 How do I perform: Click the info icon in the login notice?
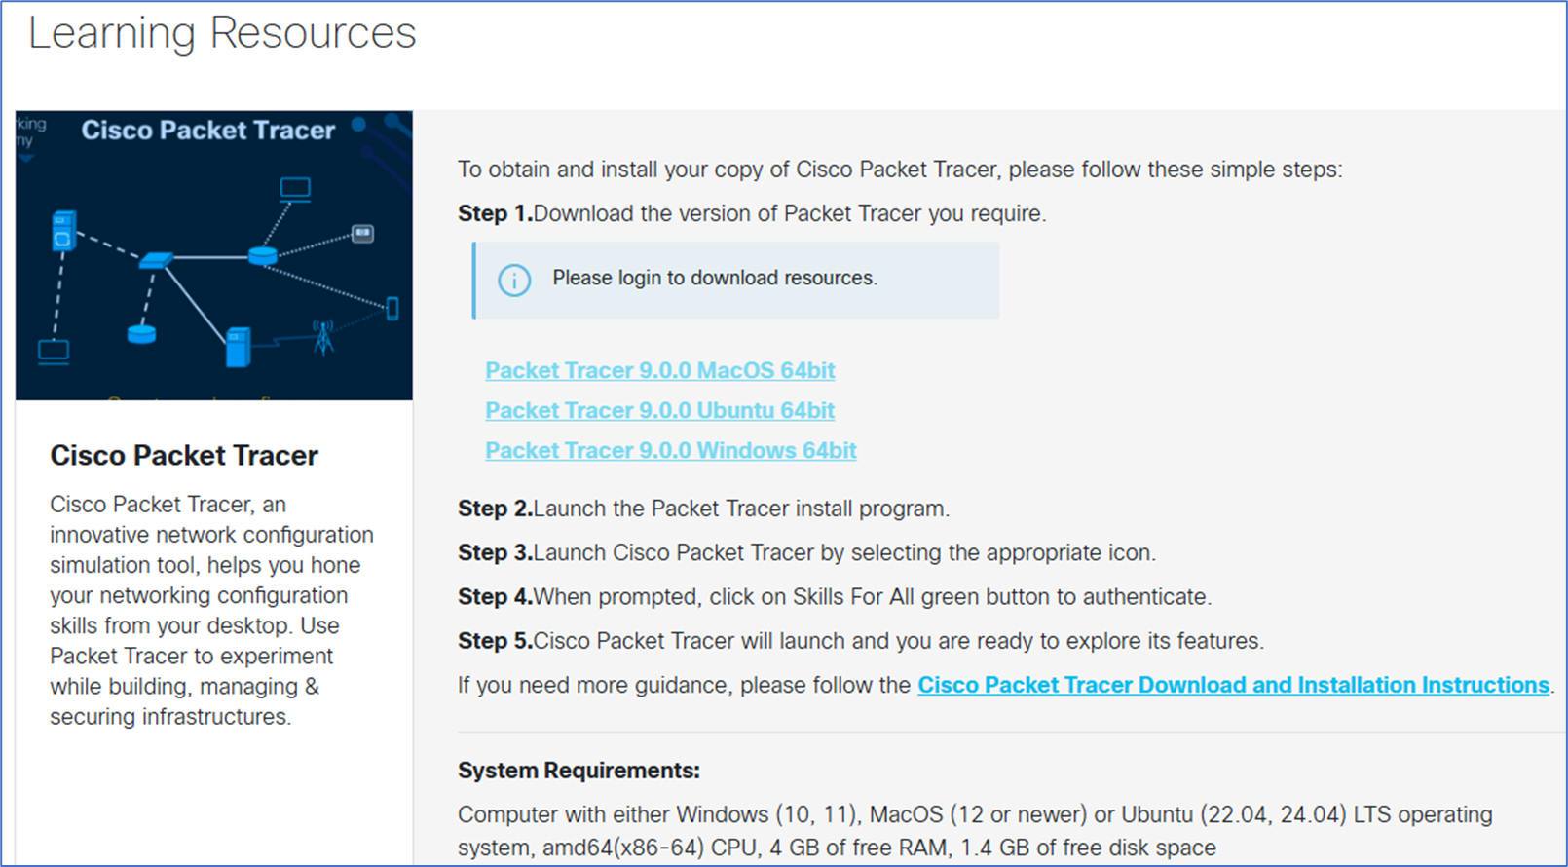[x=514, y=280]
